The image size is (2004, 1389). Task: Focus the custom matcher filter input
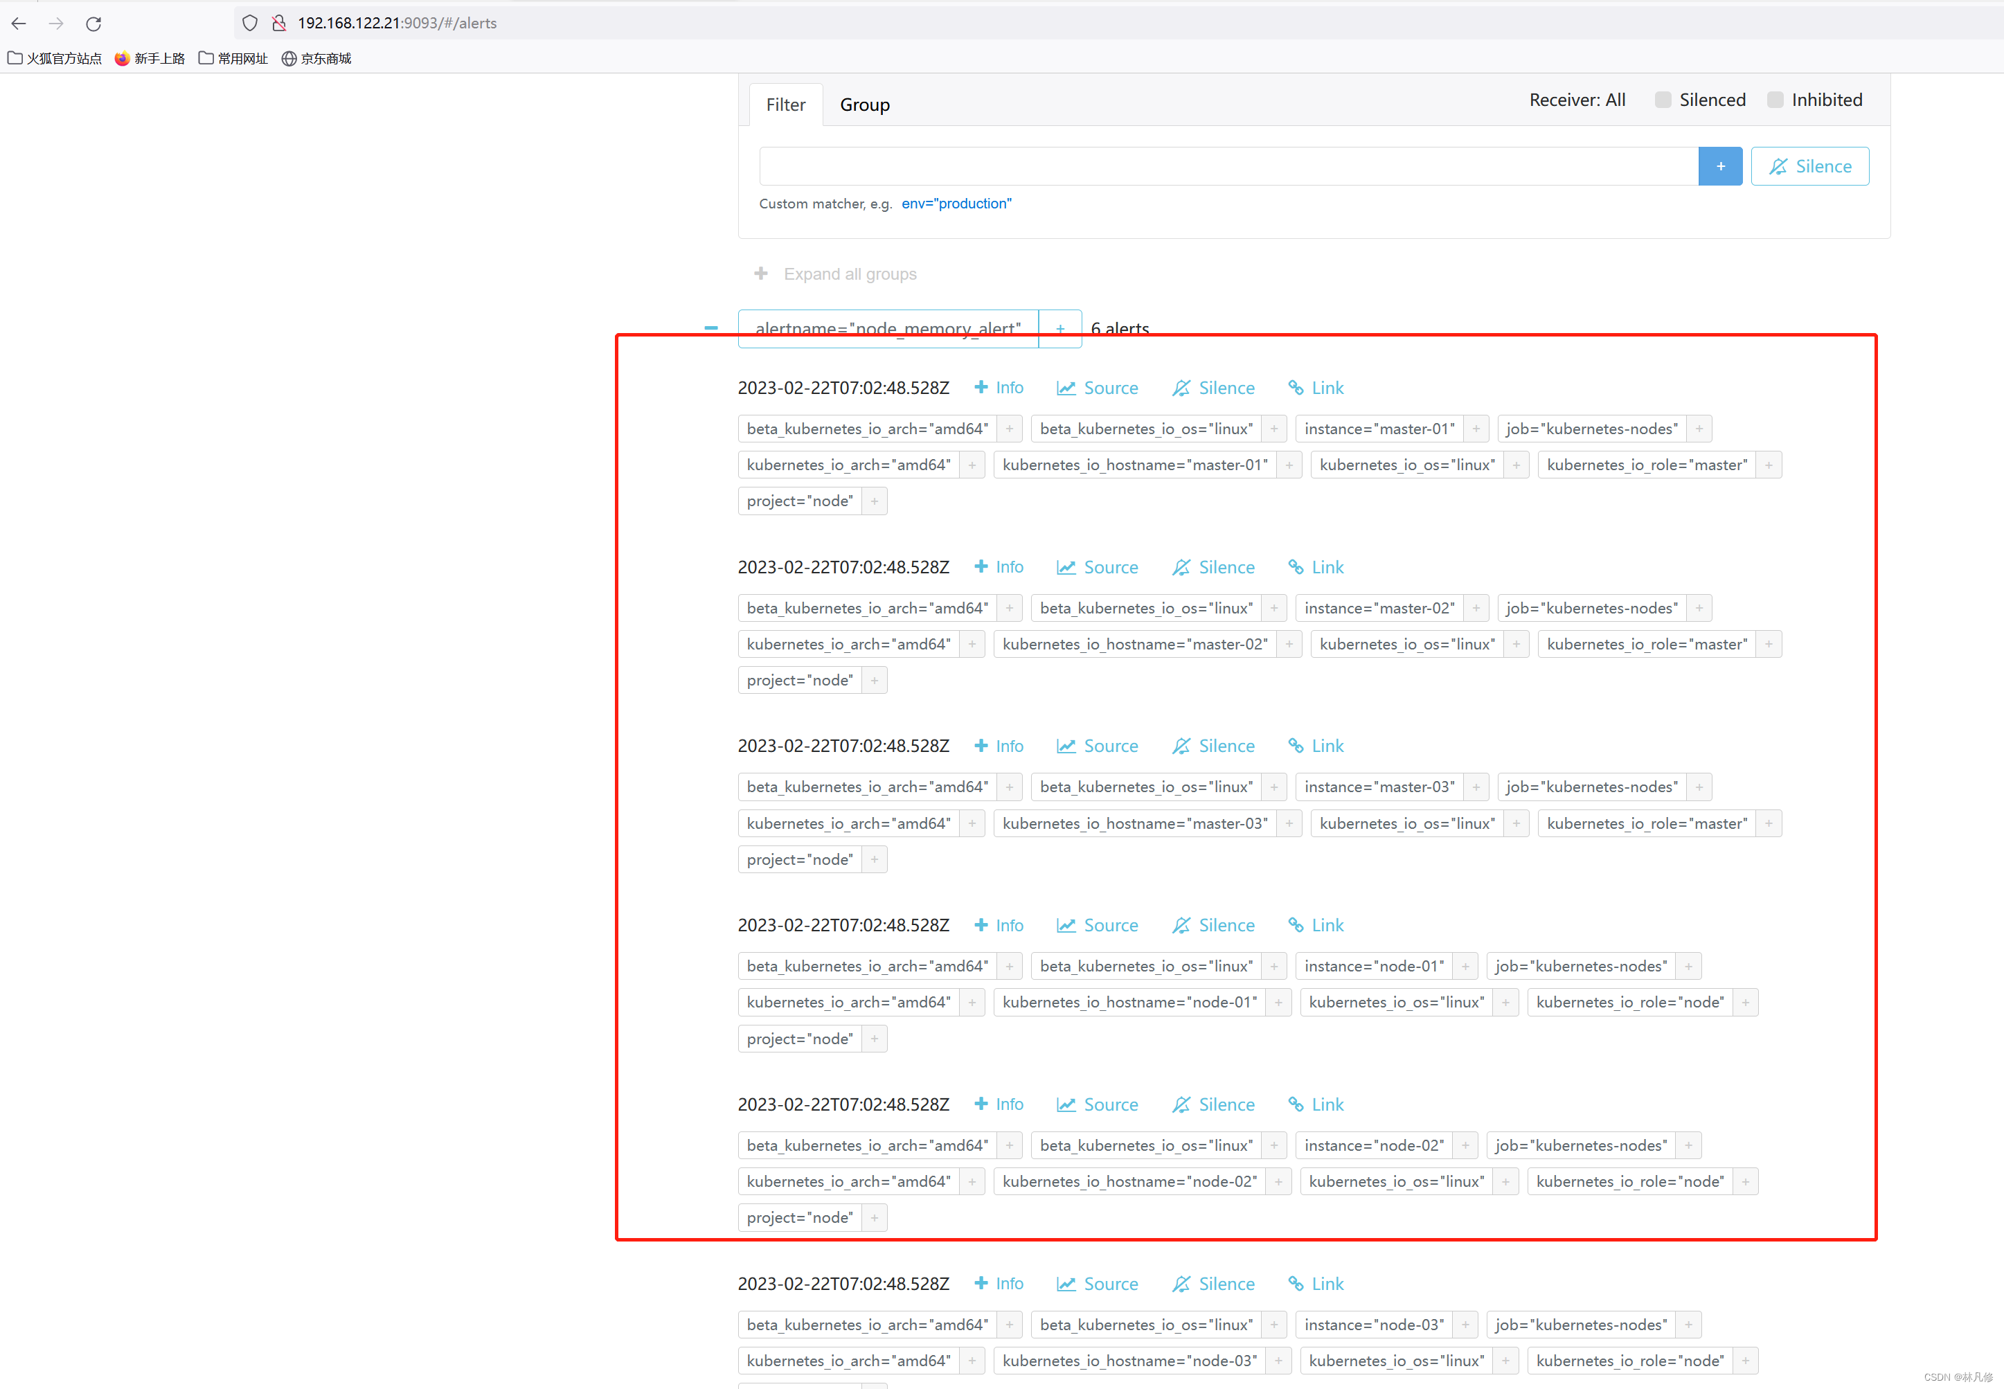[1228, 166]
